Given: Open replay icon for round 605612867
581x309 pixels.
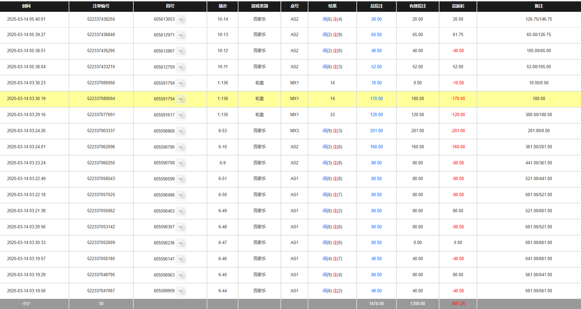Looking at the screenshot, I should (181, 51).
